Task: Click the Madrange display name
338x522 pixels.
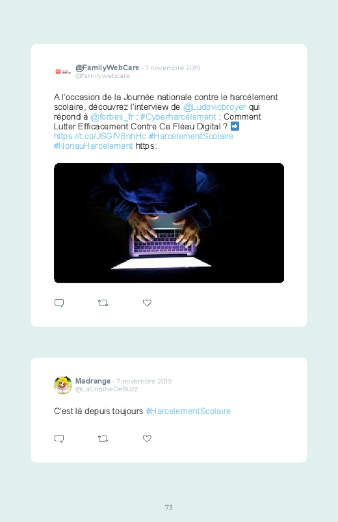Action: point(93,381)
